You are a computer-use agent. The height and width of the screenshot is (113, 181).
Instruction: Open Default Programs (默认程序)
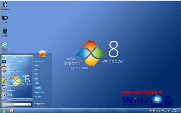pyautogui.click(x=38, y=97)
